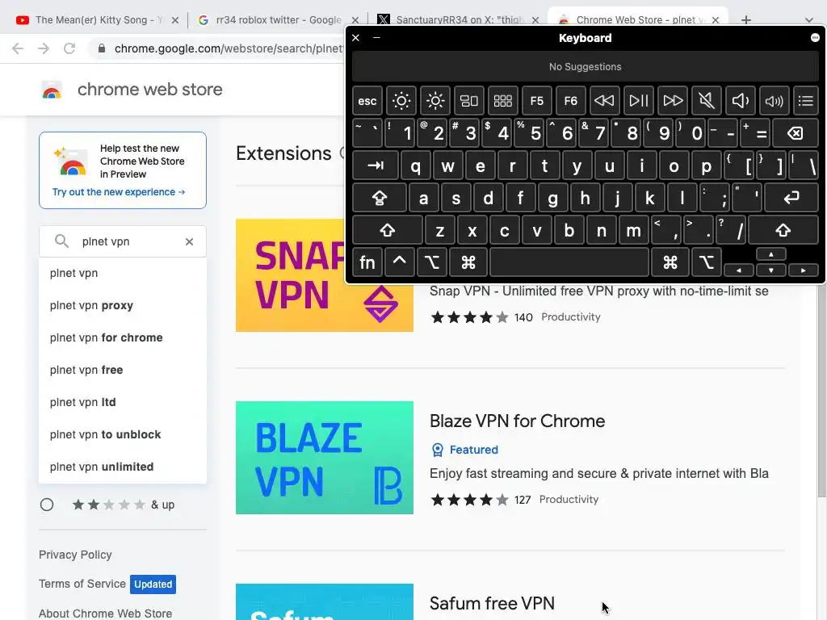827x620 pixels.
Task: Click the brightness-up key on the keyboard
Action: (435, 101)
